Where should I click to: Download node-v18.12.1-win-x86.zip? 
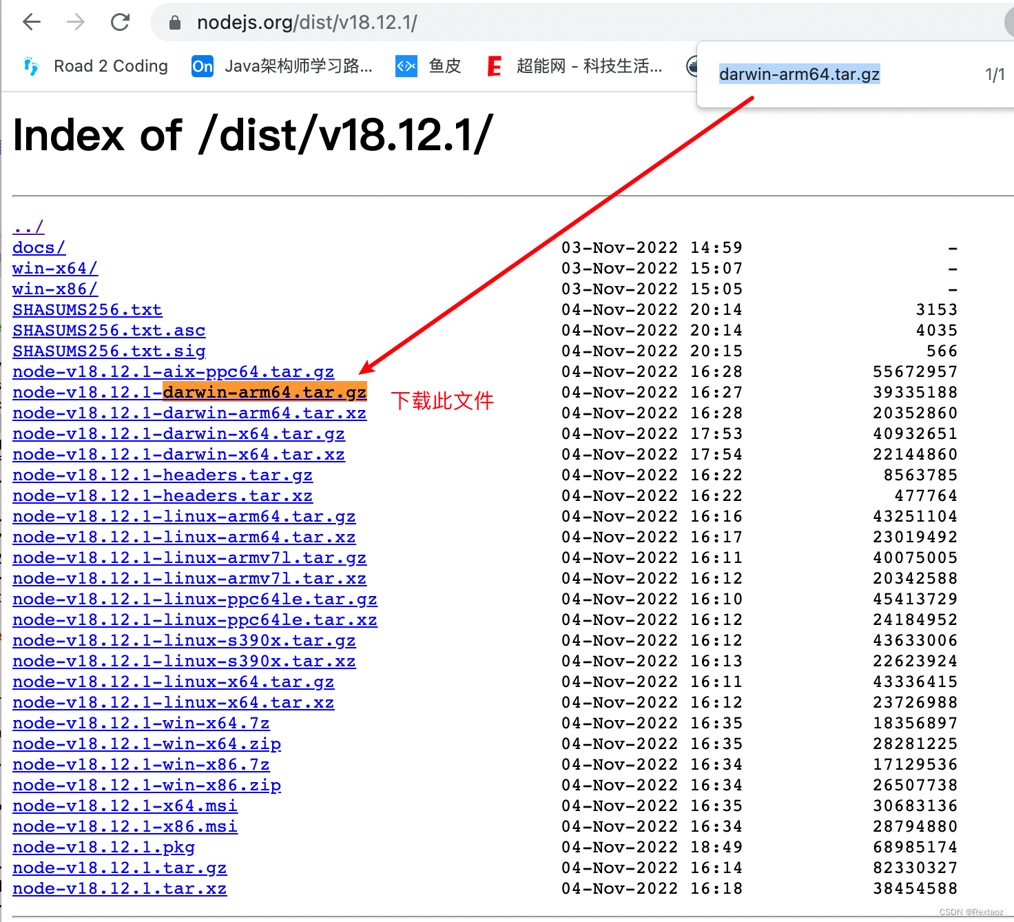click(147, 785)
